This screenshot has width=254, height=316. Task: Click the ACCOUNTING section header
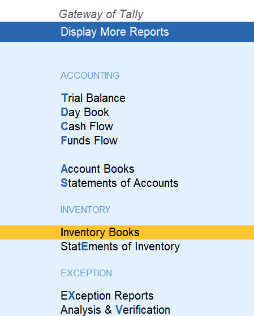pyautogui.click(x=90, y=75)
